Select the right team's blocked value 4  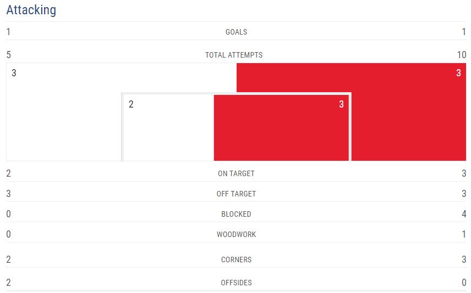464,214
